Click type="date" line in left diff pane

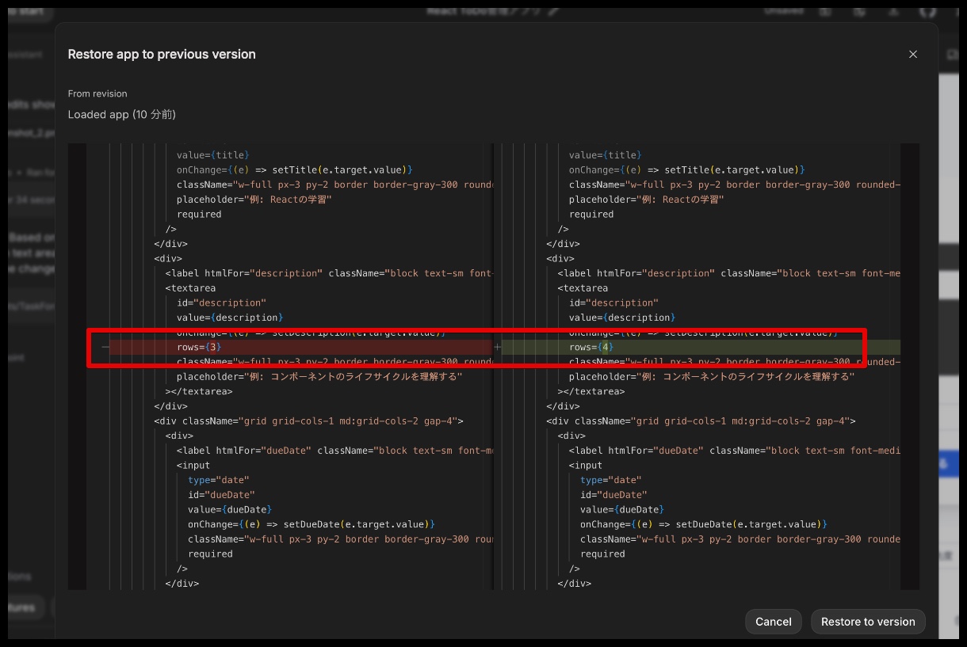[x=218, y=480]
